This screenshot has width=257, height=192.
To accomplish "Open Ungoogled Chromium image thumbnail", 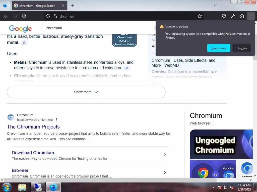I will click(x=221, y=144).
